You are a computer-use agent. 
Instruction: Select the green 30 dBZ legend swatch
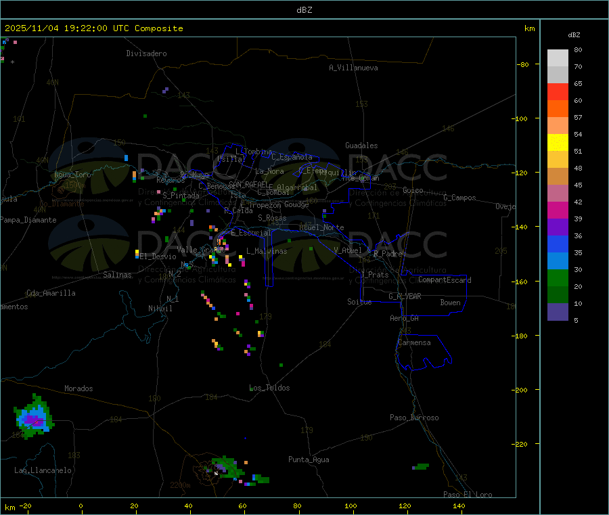pos(558,278)
